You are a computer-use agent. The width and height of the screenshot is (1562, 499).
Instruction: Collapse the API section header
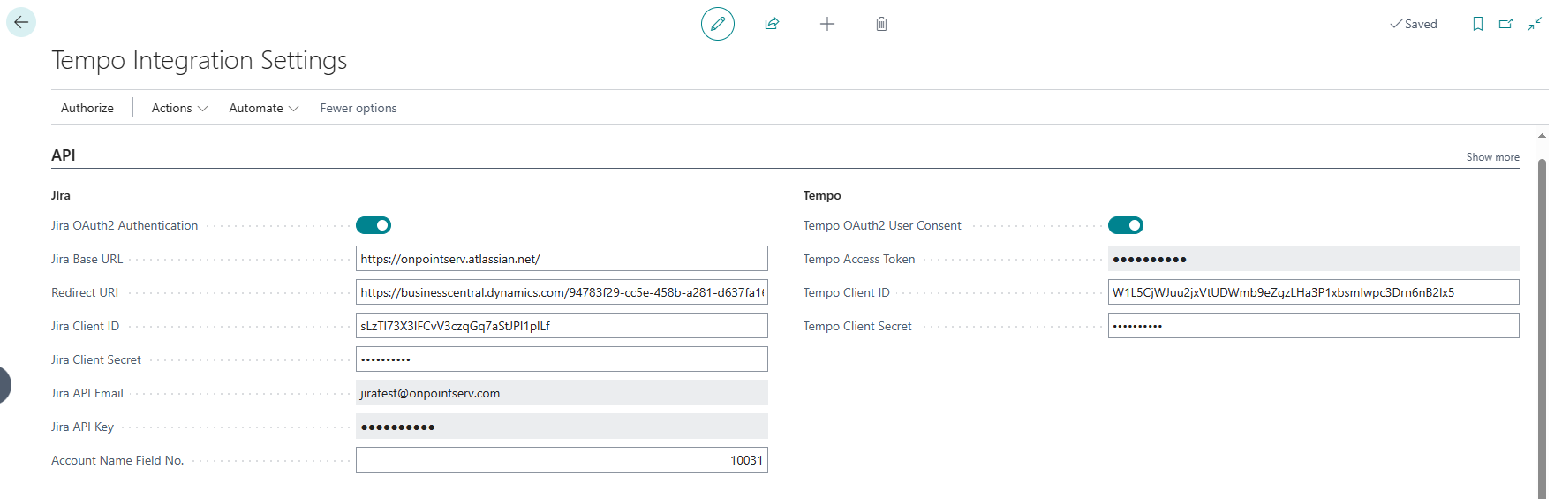(x=64, y=155)
